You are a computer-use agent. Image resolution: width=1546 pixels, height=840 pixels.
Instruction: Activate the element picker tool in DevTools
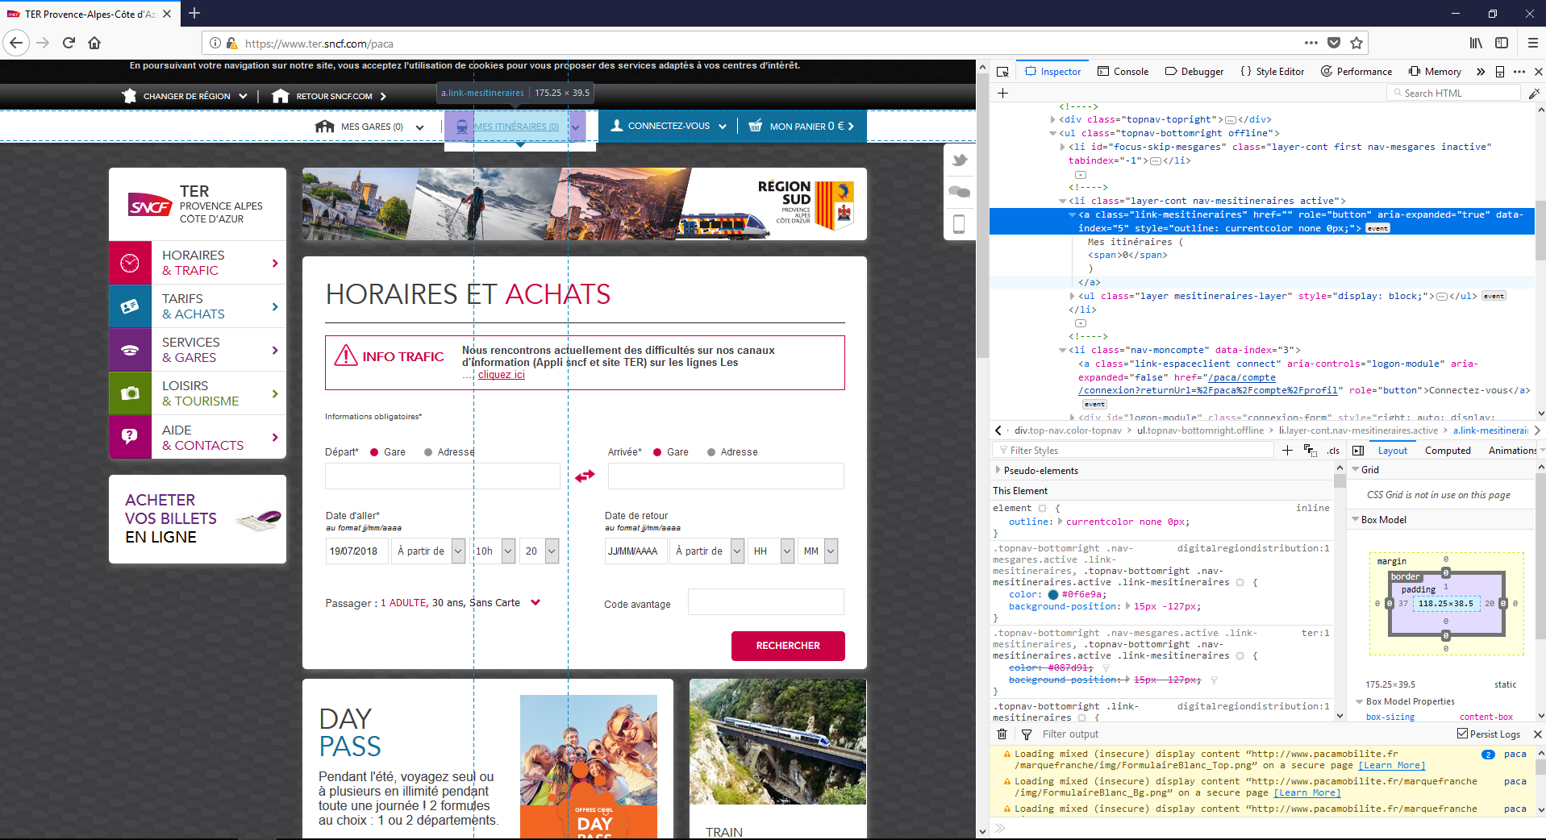[1002, 71]
